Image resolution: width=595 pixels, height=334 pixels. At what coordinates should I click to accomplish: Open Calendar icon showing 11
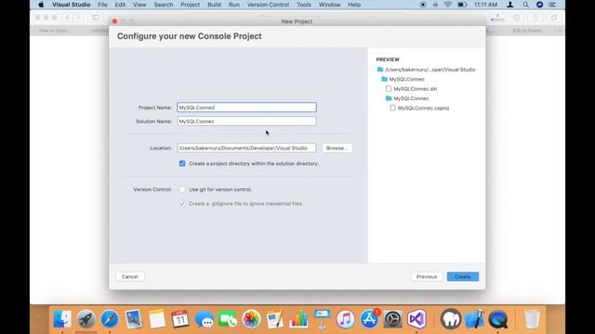[x=180, y=319]
